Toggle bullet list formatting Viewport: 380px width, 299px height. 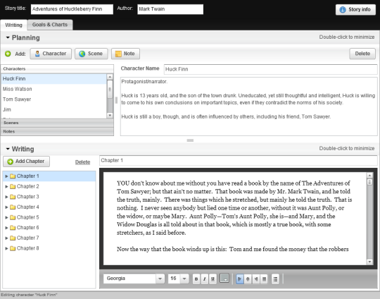[275, 279]
